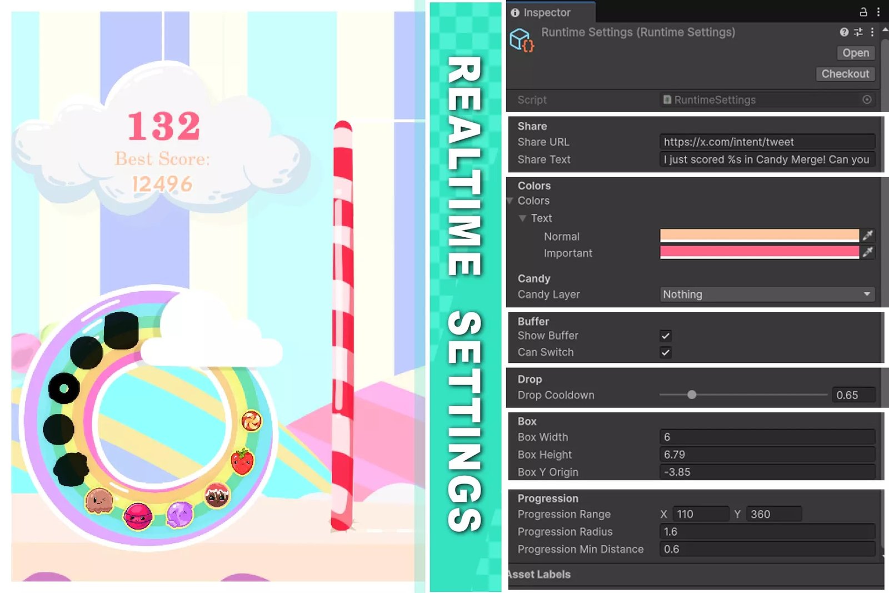Screen dimensions: 889x593
Task: Select the Inspector tab
Action: [546, 12]
